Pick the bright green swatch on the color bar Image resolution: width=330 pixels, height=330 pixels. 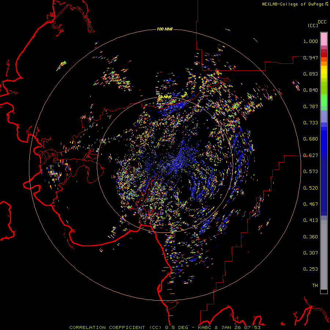[x=324, y=100]
